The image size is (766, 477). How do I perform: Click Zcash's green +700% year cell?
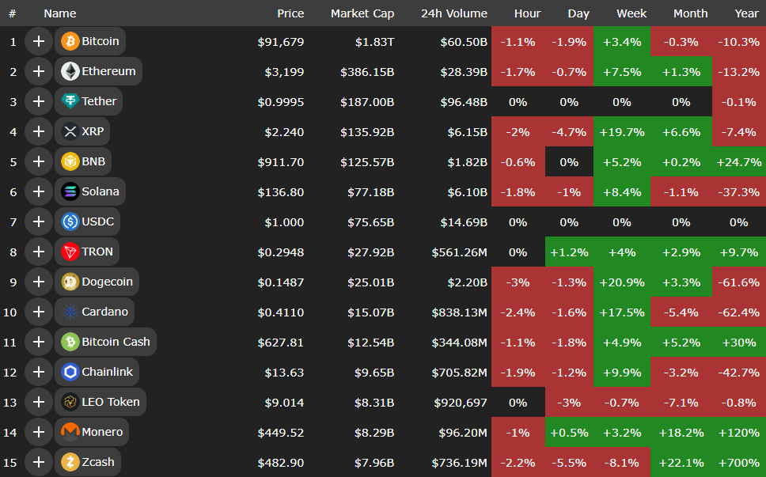coord(739,462)
